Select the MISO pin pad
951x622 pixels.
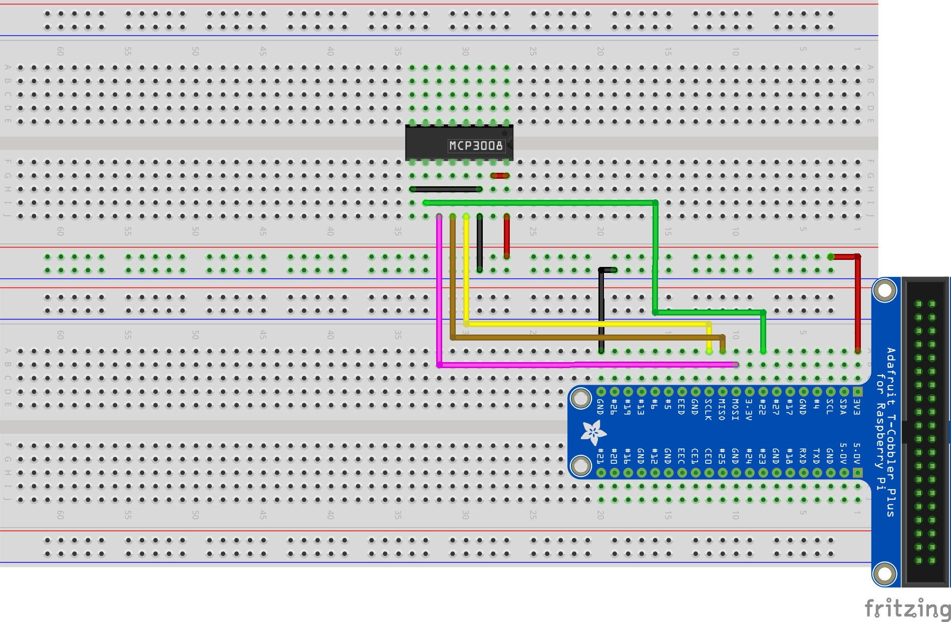(x=723, y=392)
